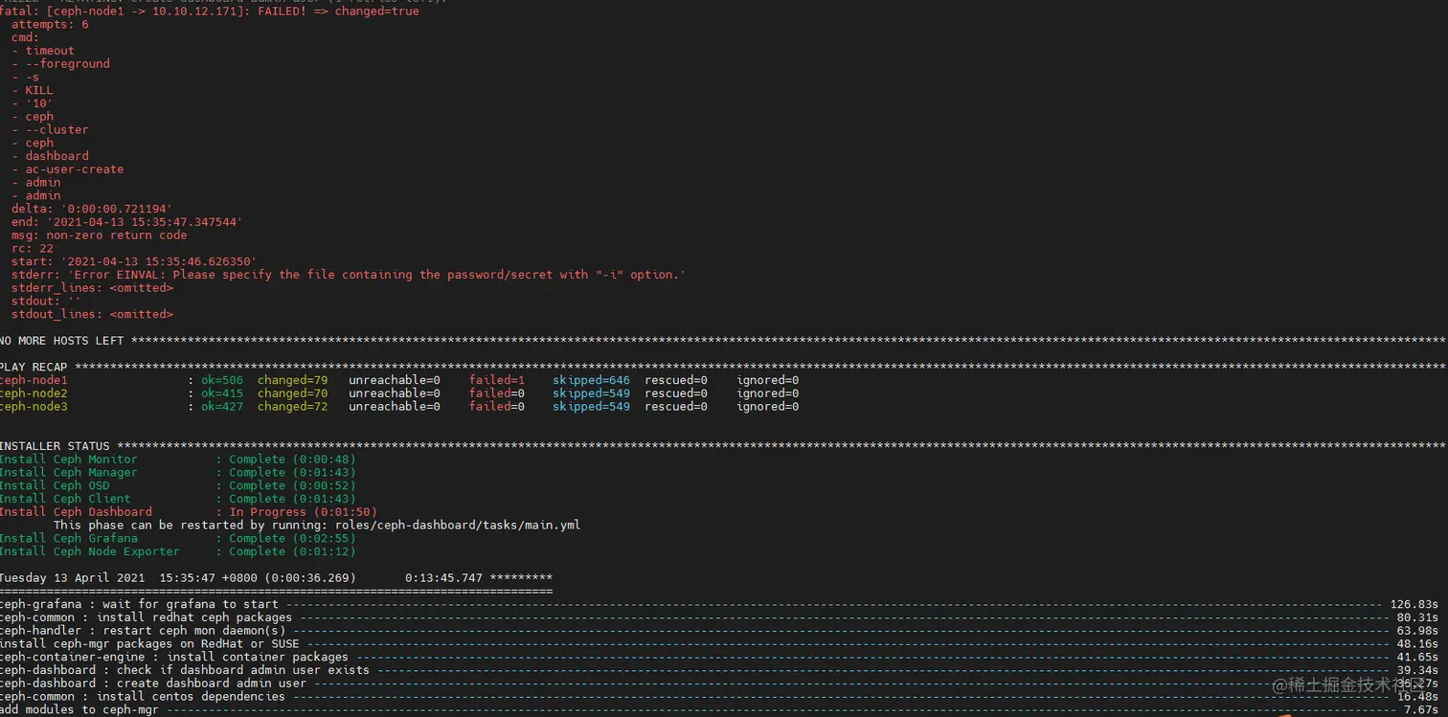Click the '41.65s' timing value

(x=1417, y=658)
